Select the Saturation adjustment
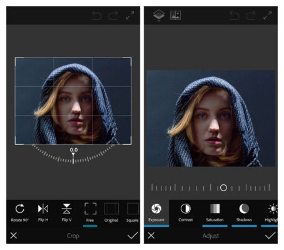The image size is (284, 250). (x=215, y=212)
